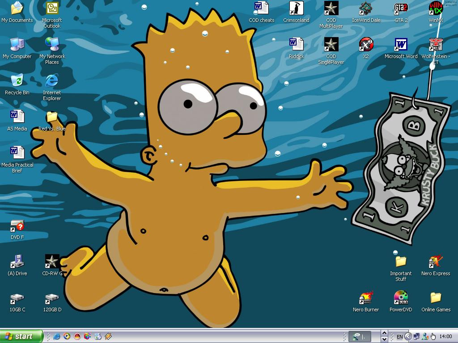
Task: Click the colorful blocks Quick Launch icon
Action: point(87,336)
